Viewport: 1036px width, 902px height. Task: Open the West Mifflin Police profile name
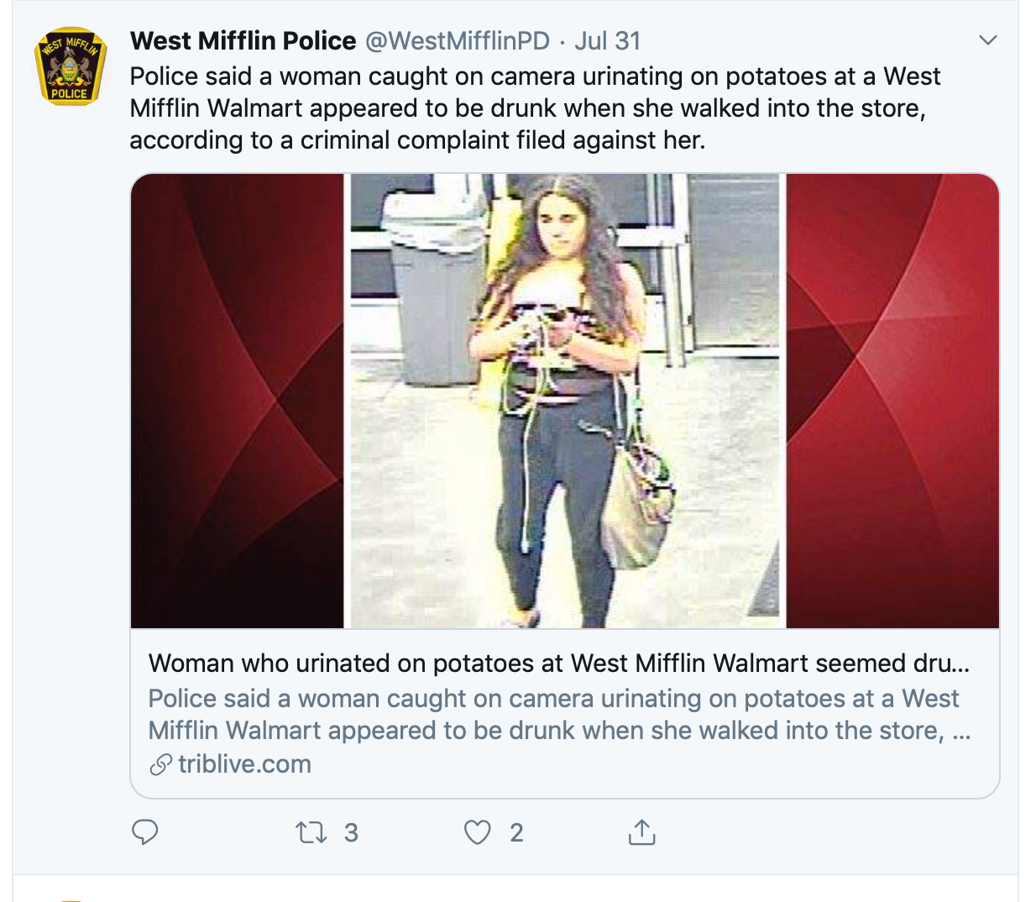243,40
